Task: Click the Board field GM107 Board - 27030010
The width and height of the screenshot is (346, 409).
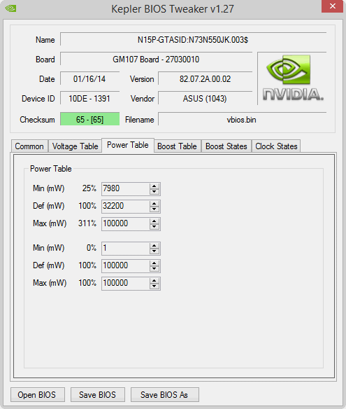Action: click(x=156, y=59)
